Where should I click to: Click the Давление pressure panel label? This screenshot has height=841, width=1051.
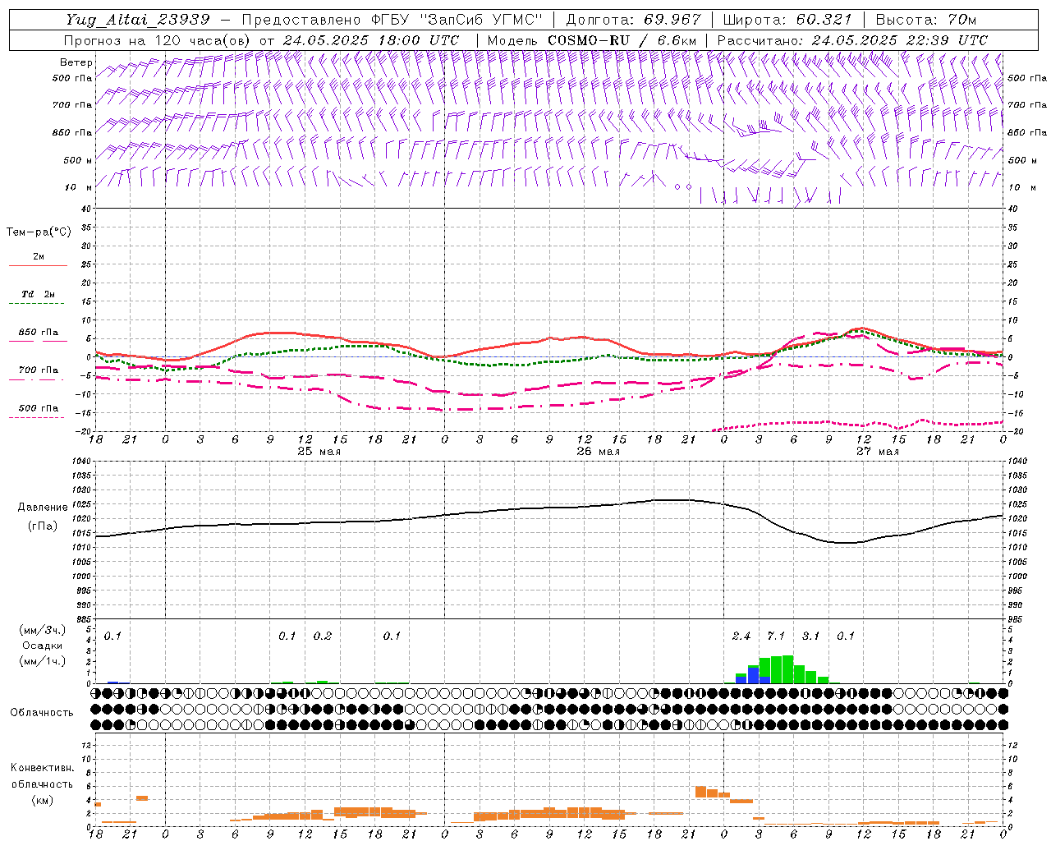coord(41,508)
